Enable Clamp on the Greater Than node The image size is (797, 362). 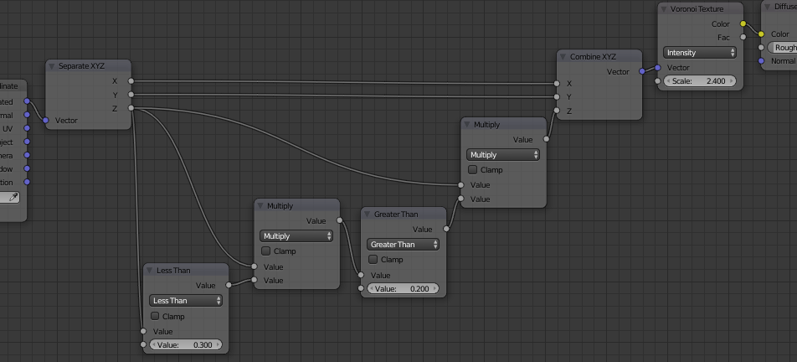(x=373, y=259)
